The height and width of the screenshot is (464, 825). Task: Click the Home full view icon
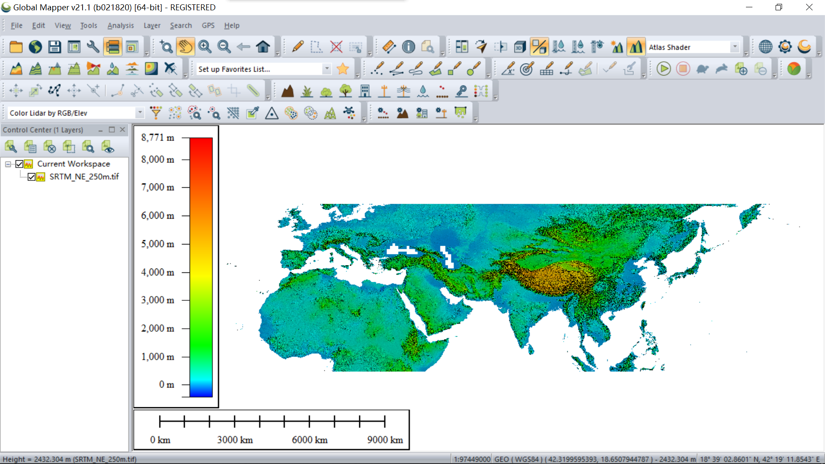click(x=263, y=47)
